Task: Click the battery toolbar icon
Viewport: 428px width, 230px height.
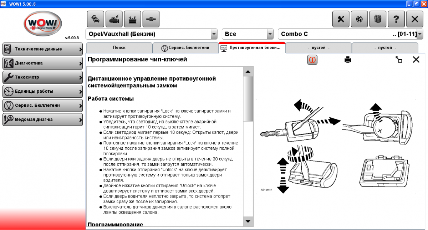Action: click(133, 19)
